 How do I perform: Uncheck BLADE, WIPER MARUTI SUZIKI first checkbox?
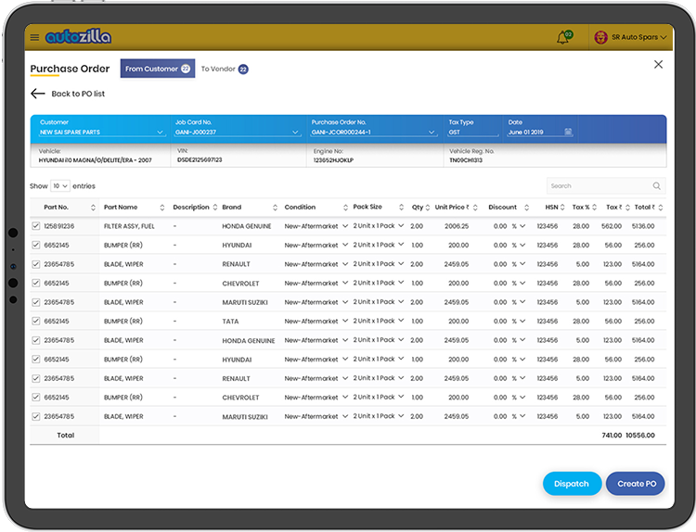click(x=36, y=302)
